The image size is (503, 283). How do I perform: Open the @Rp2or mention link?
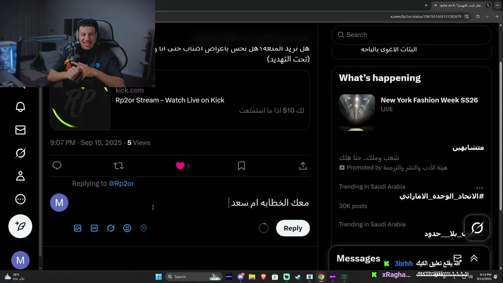click(x=121, y=183)
